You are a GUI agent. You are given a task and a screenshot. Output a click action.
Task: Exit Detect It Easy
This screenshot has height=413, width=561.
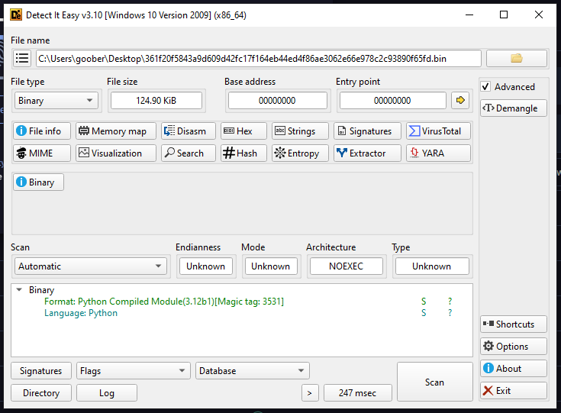[514, 391]
